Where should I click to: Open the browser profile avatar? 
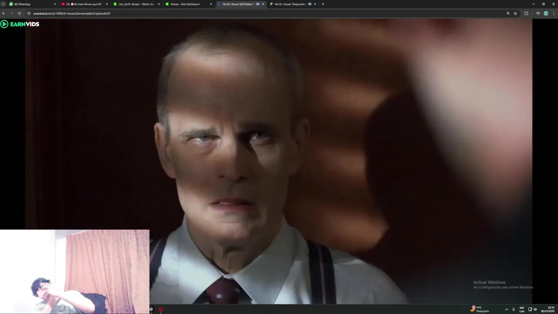click(546, 14)
